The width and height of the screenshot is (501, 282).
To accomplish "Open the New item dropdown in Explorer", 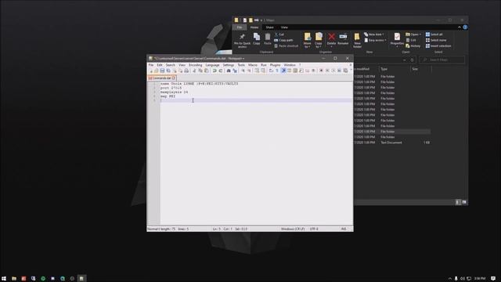I will tap(374, 34).
